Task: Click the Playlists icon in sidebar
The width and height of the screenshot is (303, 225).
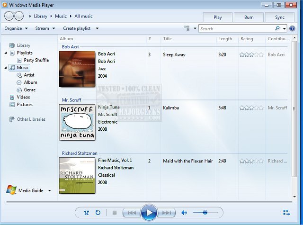Action: point(12,53)
